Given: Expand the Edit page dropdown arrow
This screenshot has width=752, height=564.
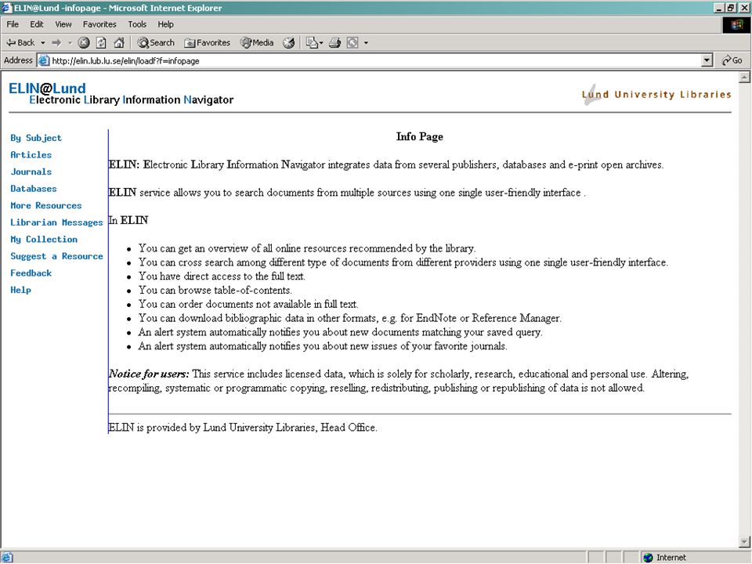Looking at the screenshot, I should pyautogui.click(x=366, y=42).
